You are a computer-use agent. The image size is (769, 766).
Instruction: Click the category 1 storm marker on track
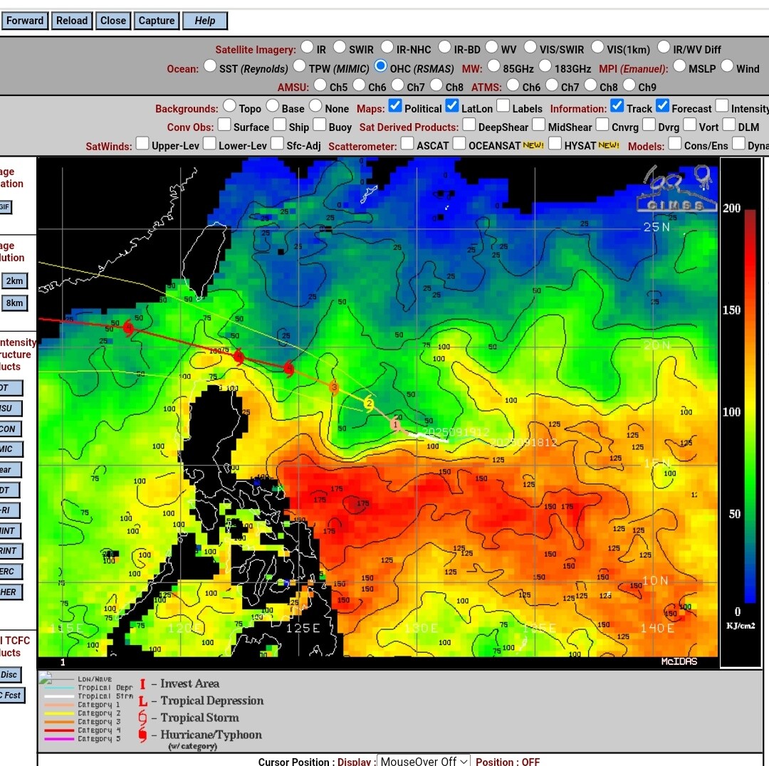395,424
